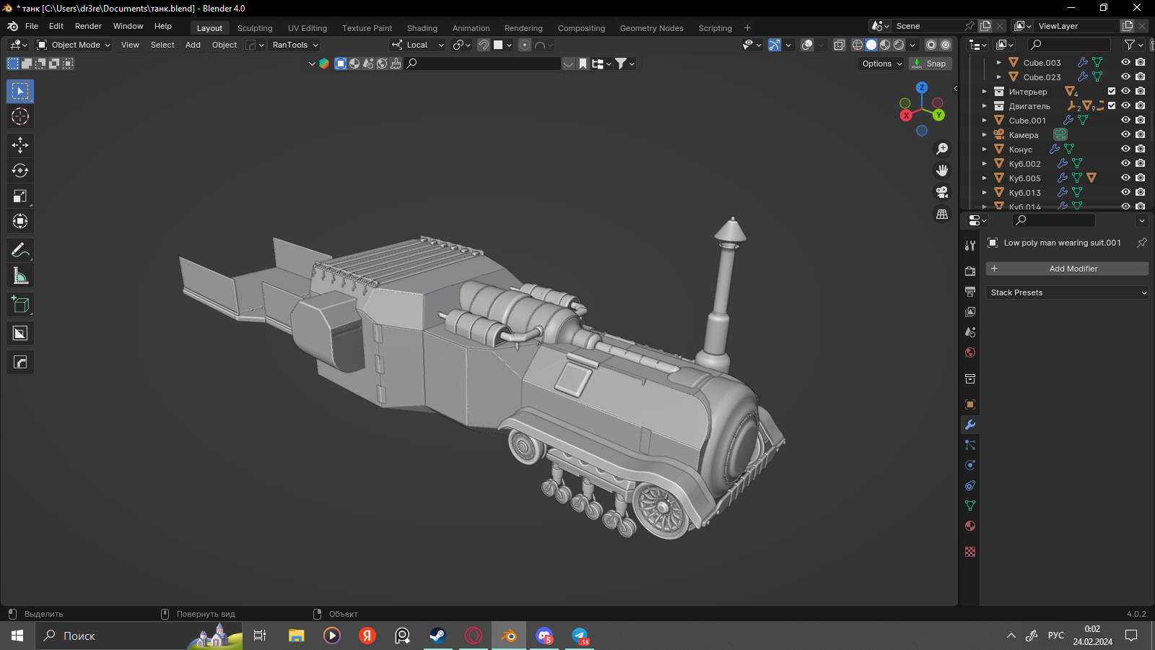
Task: Uncheck the Интерьер collection checkbox
Action: click(x=1112, y=91)
